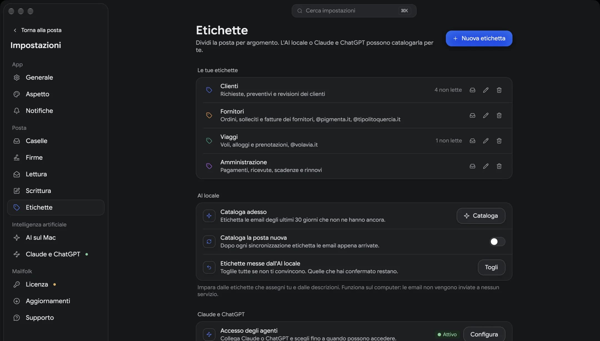Click the orange tag icon of Fornitori
The image size is (600, 341).
tap(209, 115)
